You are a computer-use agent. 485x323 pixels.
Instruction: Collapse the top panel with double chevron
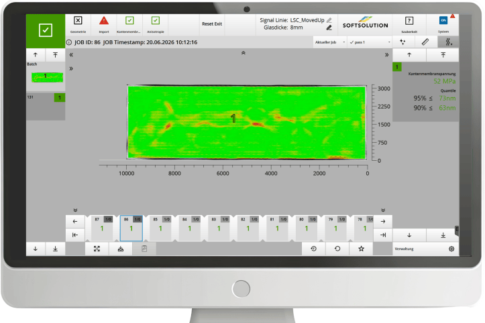[x=244, y=53]
